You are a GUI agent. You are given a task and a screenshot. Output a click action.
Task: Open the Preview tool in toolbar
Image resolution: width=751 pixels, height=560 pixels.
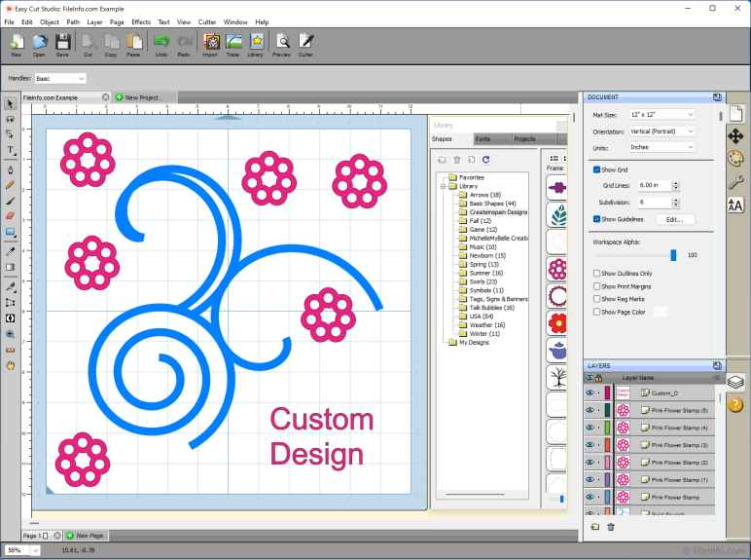(x=282, y=44)
